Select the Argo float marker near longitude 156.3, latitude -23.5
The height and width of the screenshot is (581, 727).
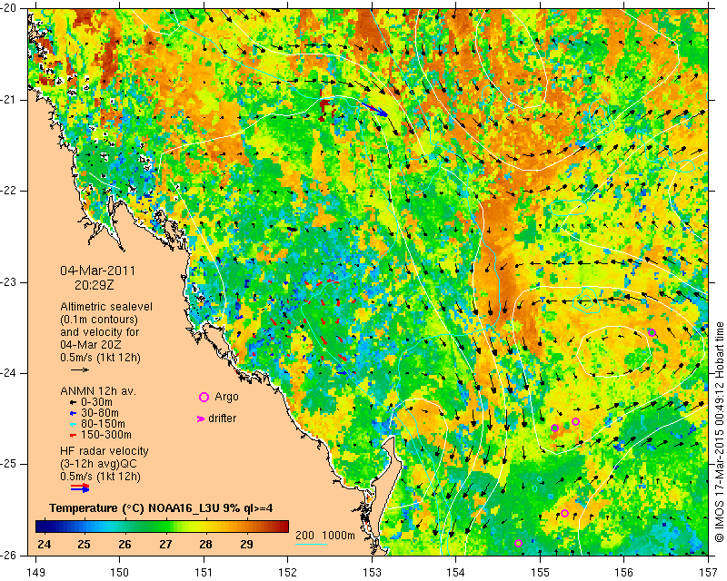tap(652, 332)
